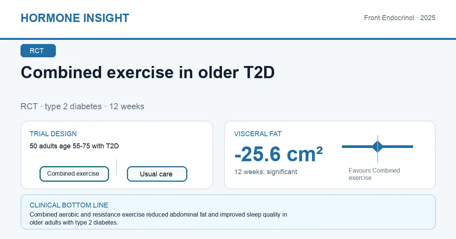This screenshot has width=456, height=239.
Task: Click the RCT type 2 diabetes subtitle
Action: coord(82,106)
